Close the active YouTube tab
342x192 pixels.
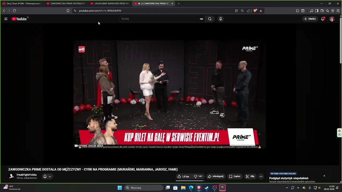point(172,3)
